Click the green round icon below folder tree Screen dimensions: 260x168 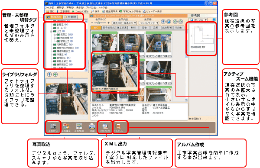click(x=55, y=74)
